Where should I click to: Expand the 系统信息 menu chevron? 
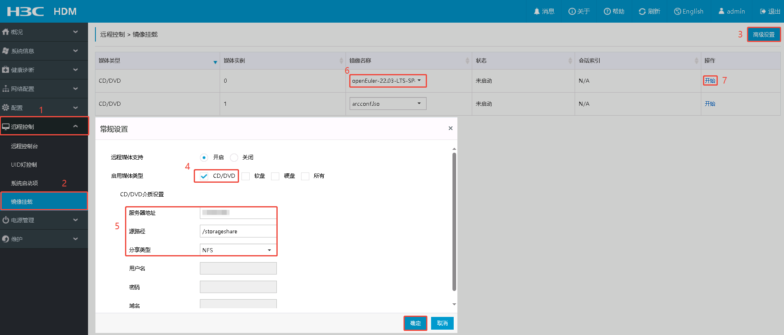(x=75, y=51)
